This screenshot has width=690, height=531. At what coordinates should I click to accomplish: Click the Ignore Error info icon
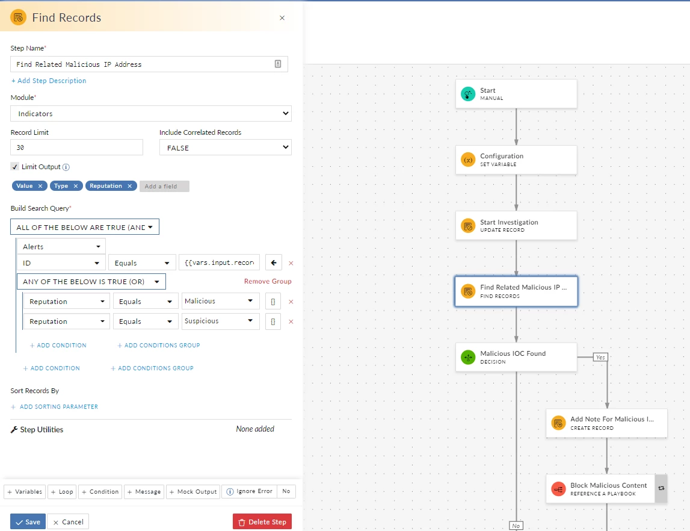click(230, 492)
